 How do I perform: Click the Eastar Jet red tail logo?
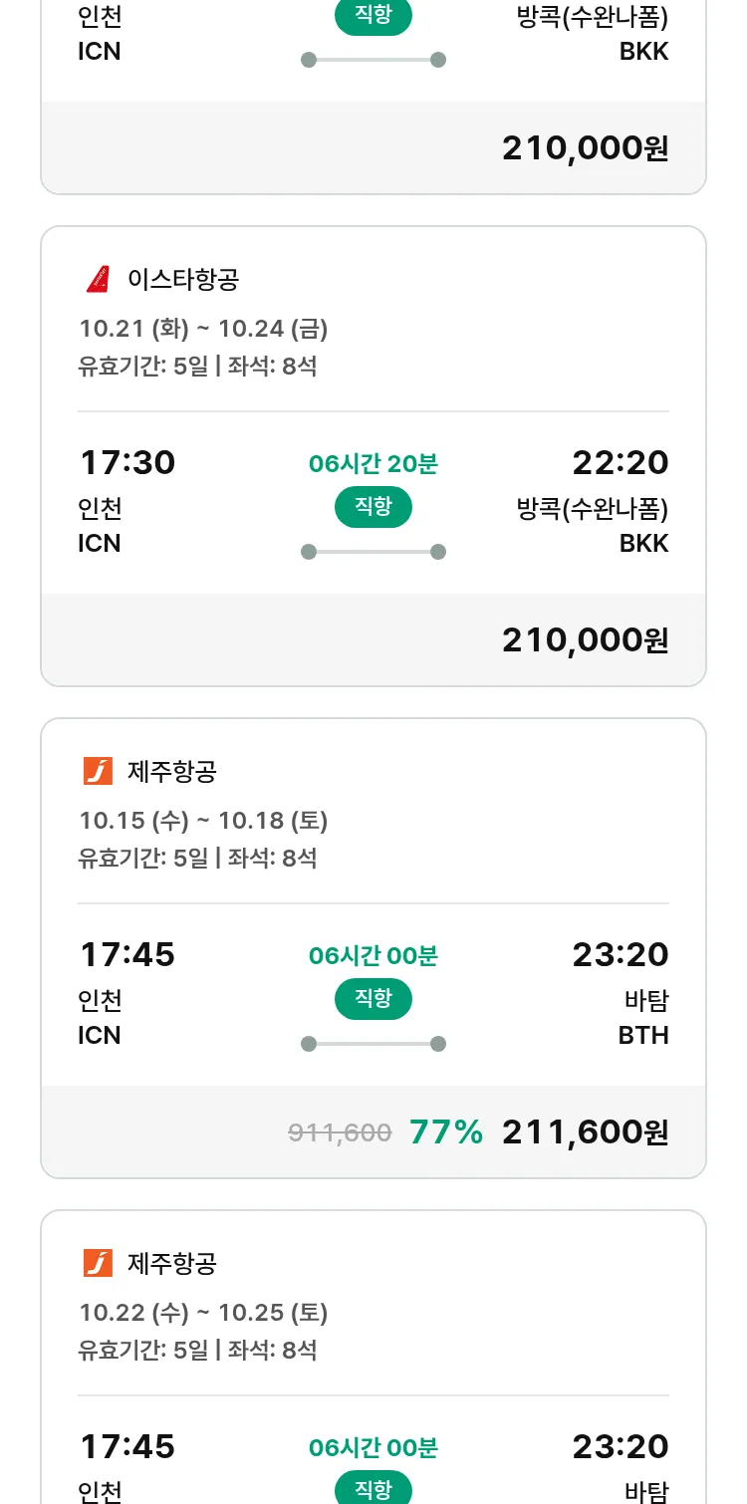point(98,280)
